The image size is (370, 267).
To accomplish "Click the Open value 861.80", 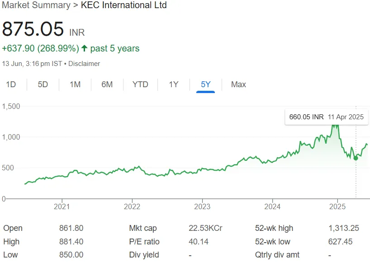I will tap(71, 228).
